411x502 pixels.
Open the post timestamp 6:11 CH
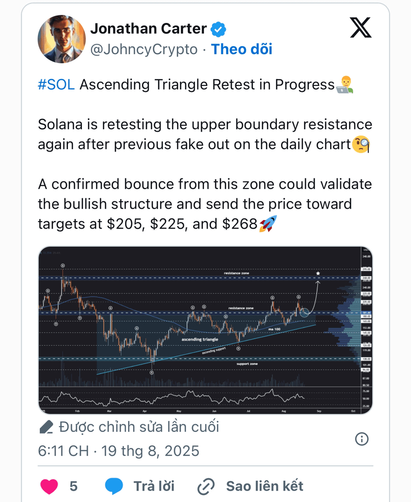click(x=64, y=451)
